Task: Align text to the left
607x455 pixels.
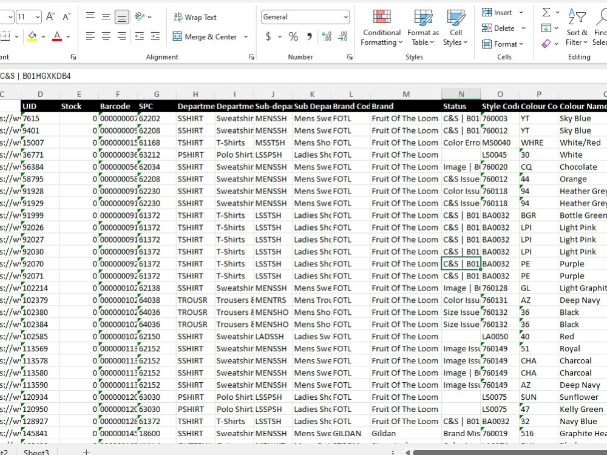Action: (90, 36)
